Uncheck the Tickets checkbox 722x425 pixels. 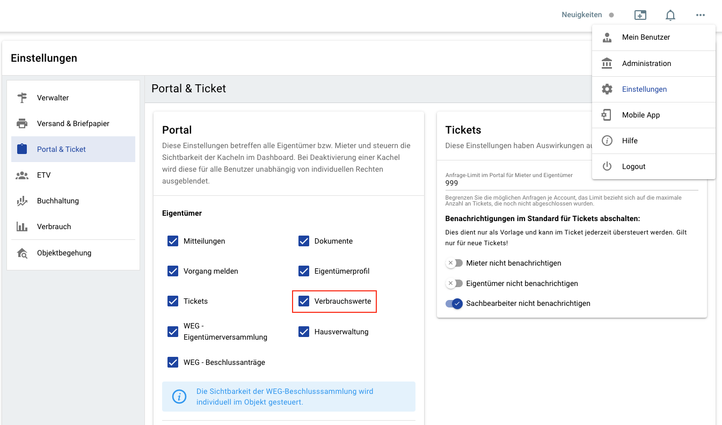(x=173, y=301)
